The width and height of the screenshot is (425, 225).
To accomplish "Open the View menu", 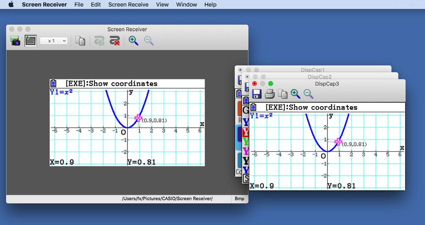I will [162, 5].
